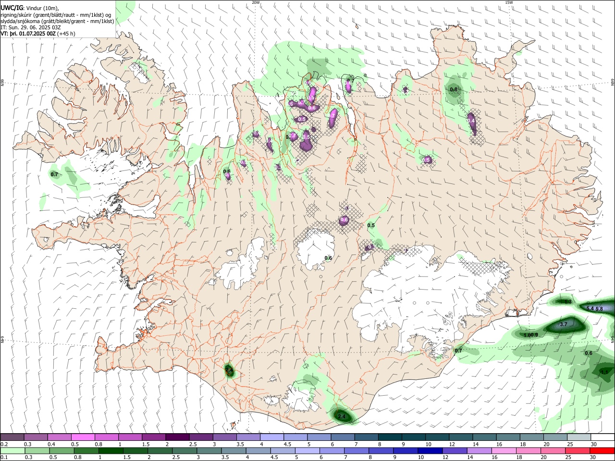
Task: Click the 0.7 value west of Snæfellsnes
Action: (x=54, y=174)
